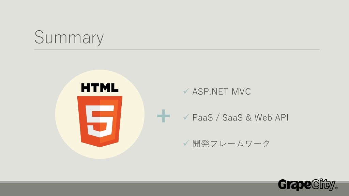Select the white 5 numeral in the shield
349x196 pixels.
pos(100,121)
